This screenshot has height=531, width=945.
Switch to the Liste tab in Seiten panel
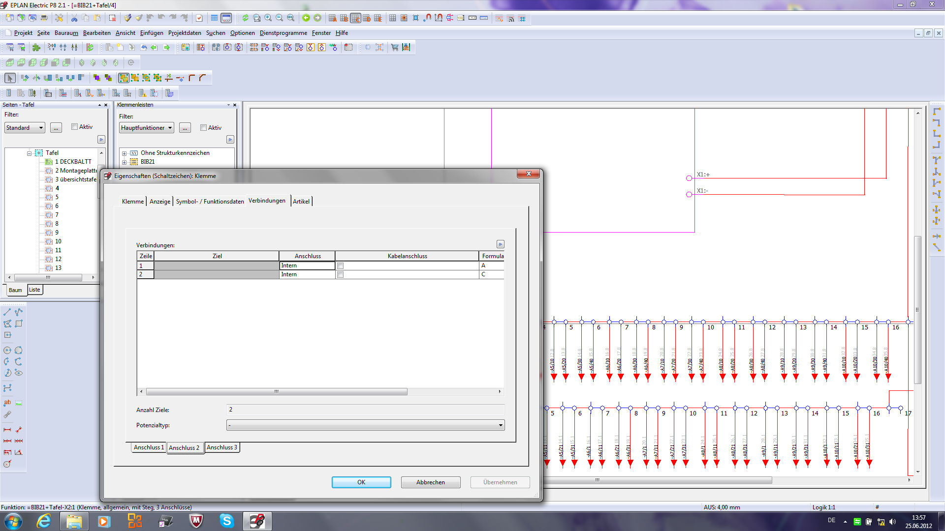(34, 290)
